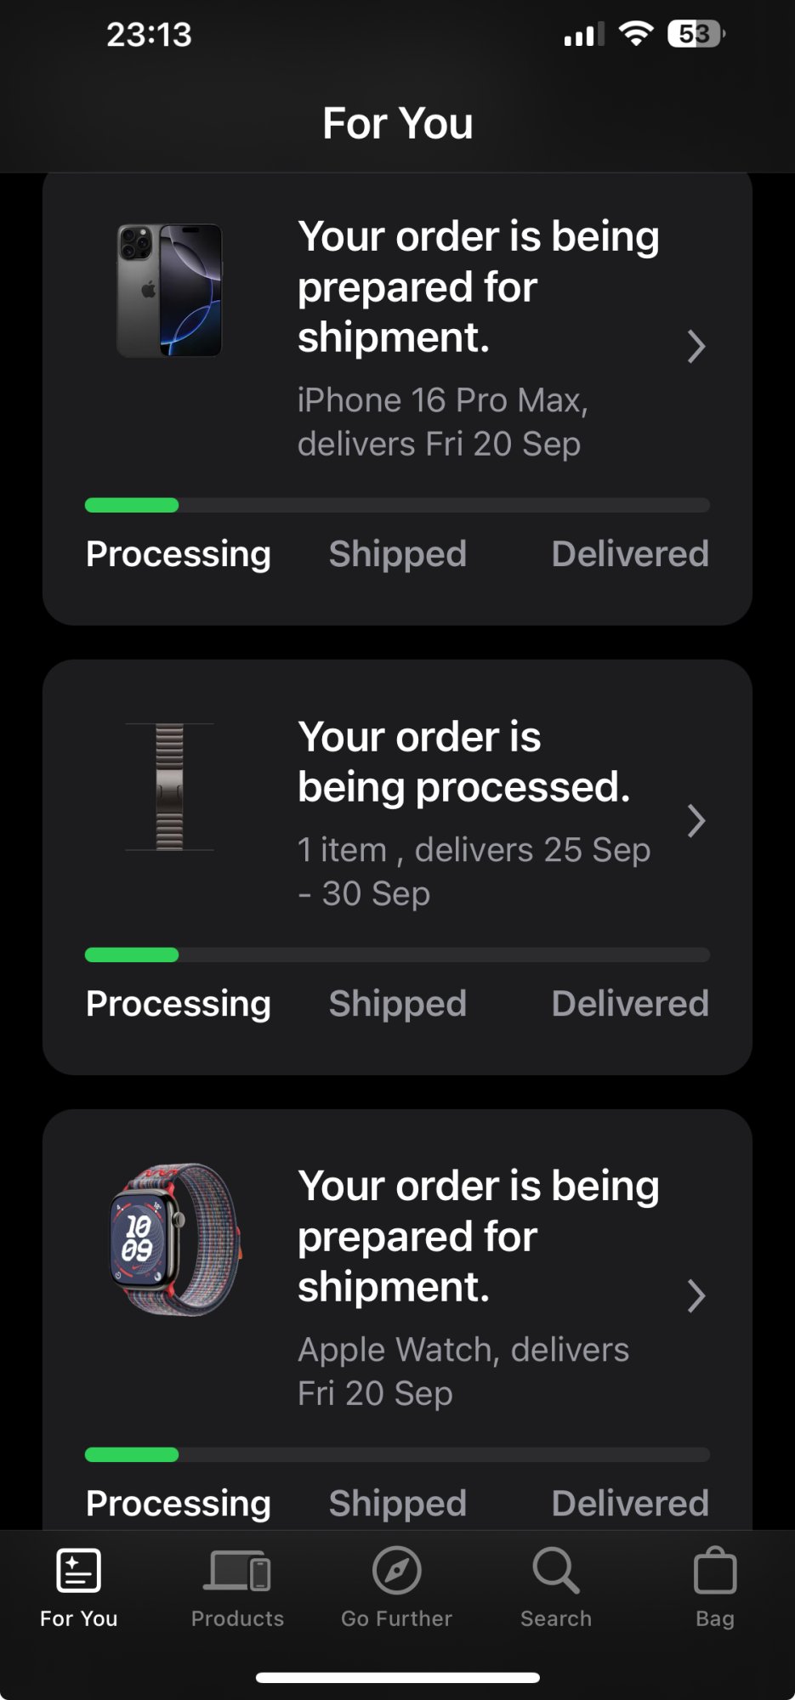Select the Search tab label
Viewport: 795px width, 1700px height.
[556, 1618]
